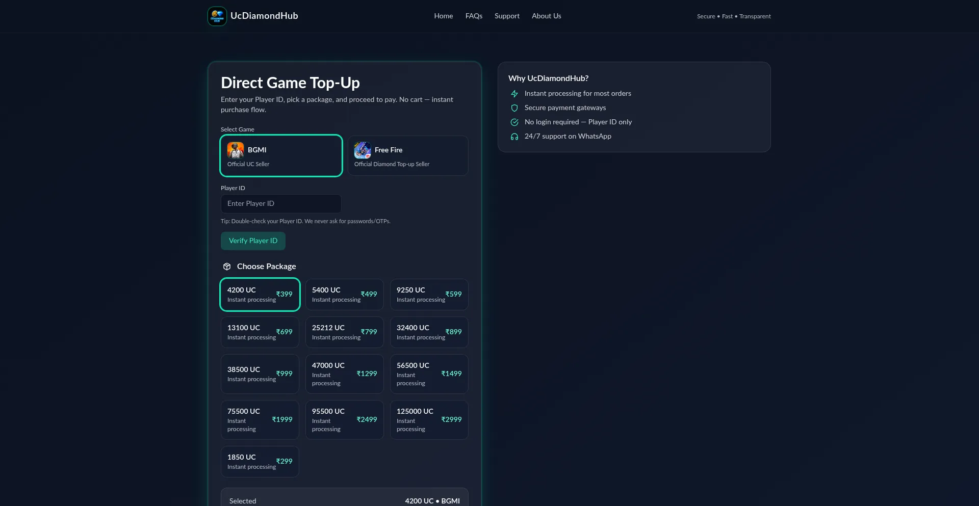This screenshot has height=506, width=979.
Task: Click the Free Fire game icon
Action: tap(363, 150)
